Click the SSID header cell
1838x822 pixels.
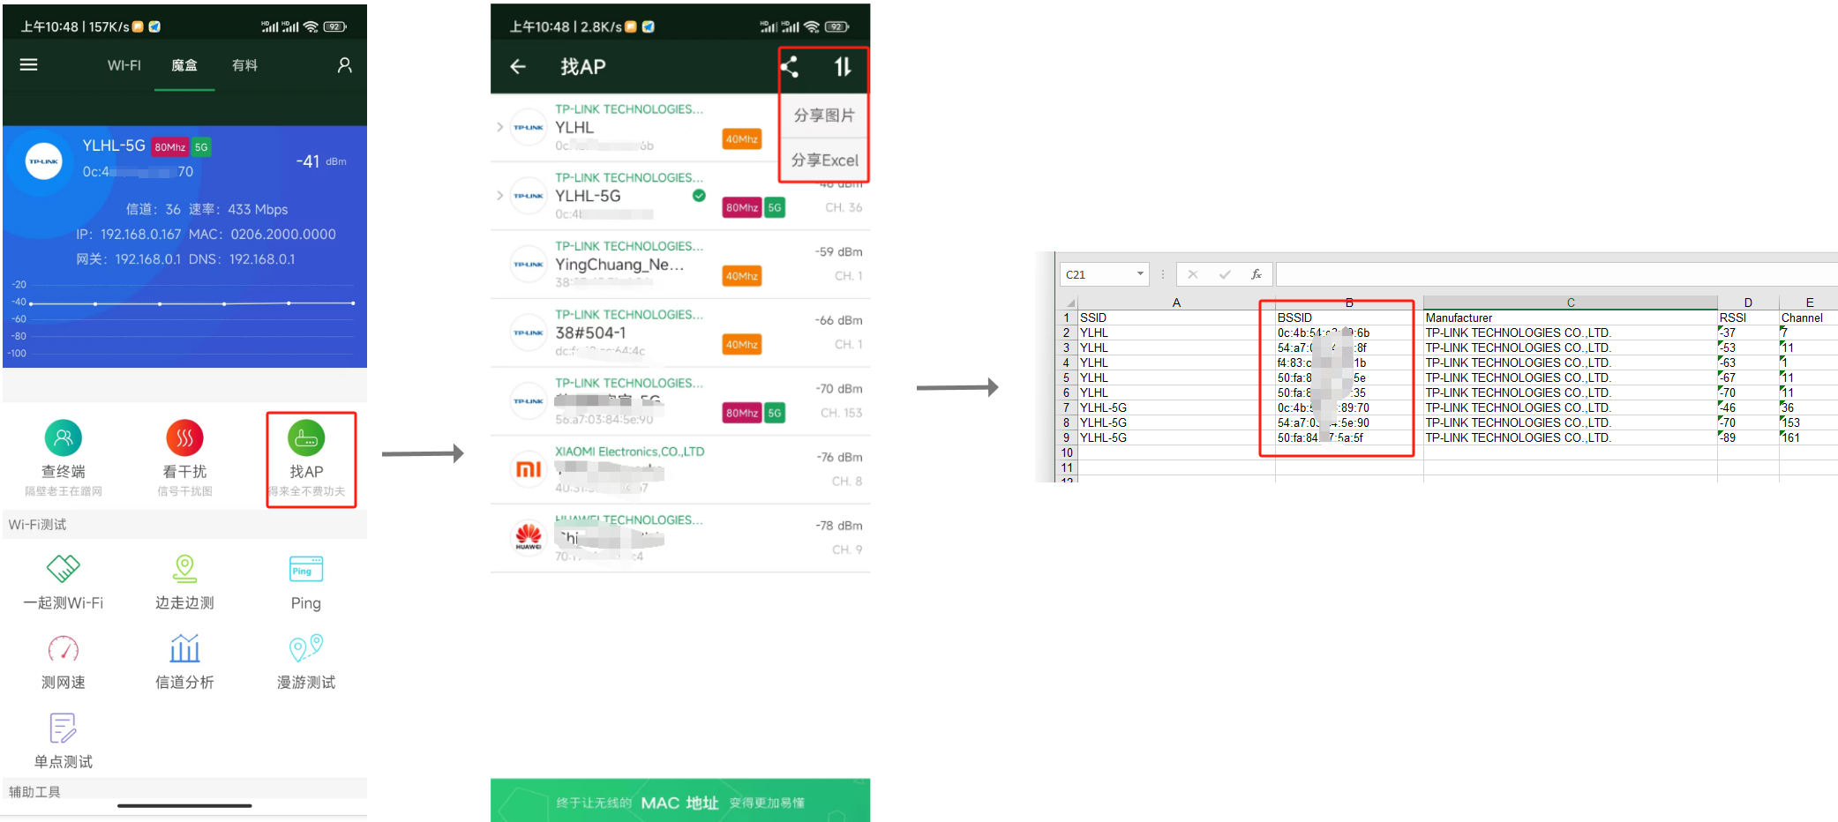pyautogui.click(x=1176, y=318)
